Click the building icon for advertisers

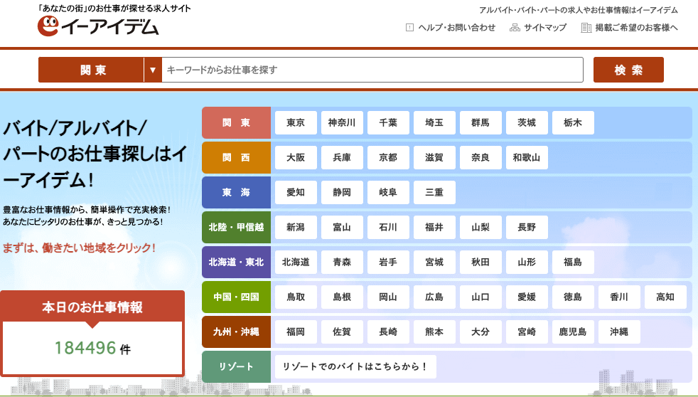[586, 28]
